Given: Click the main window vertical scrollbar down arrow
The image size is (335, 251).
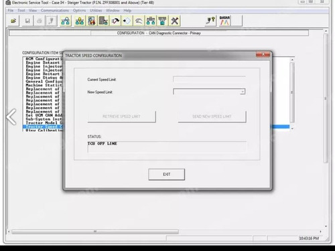Looking at the screenshot, I should point(326,226).
